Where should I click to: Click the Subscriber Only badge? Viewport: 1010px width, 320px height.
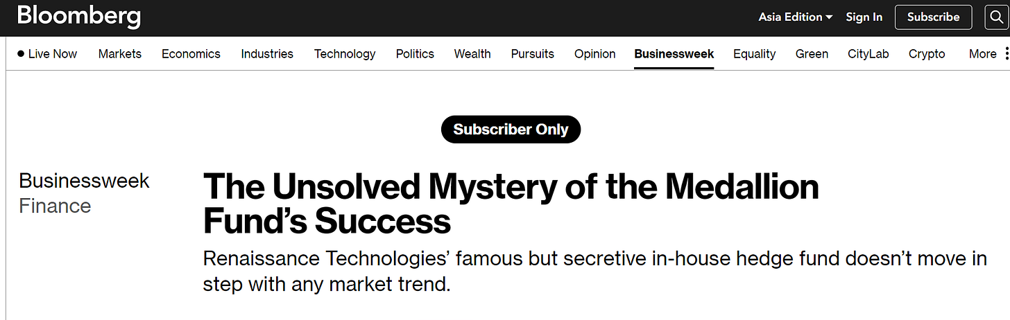(511, 130)
